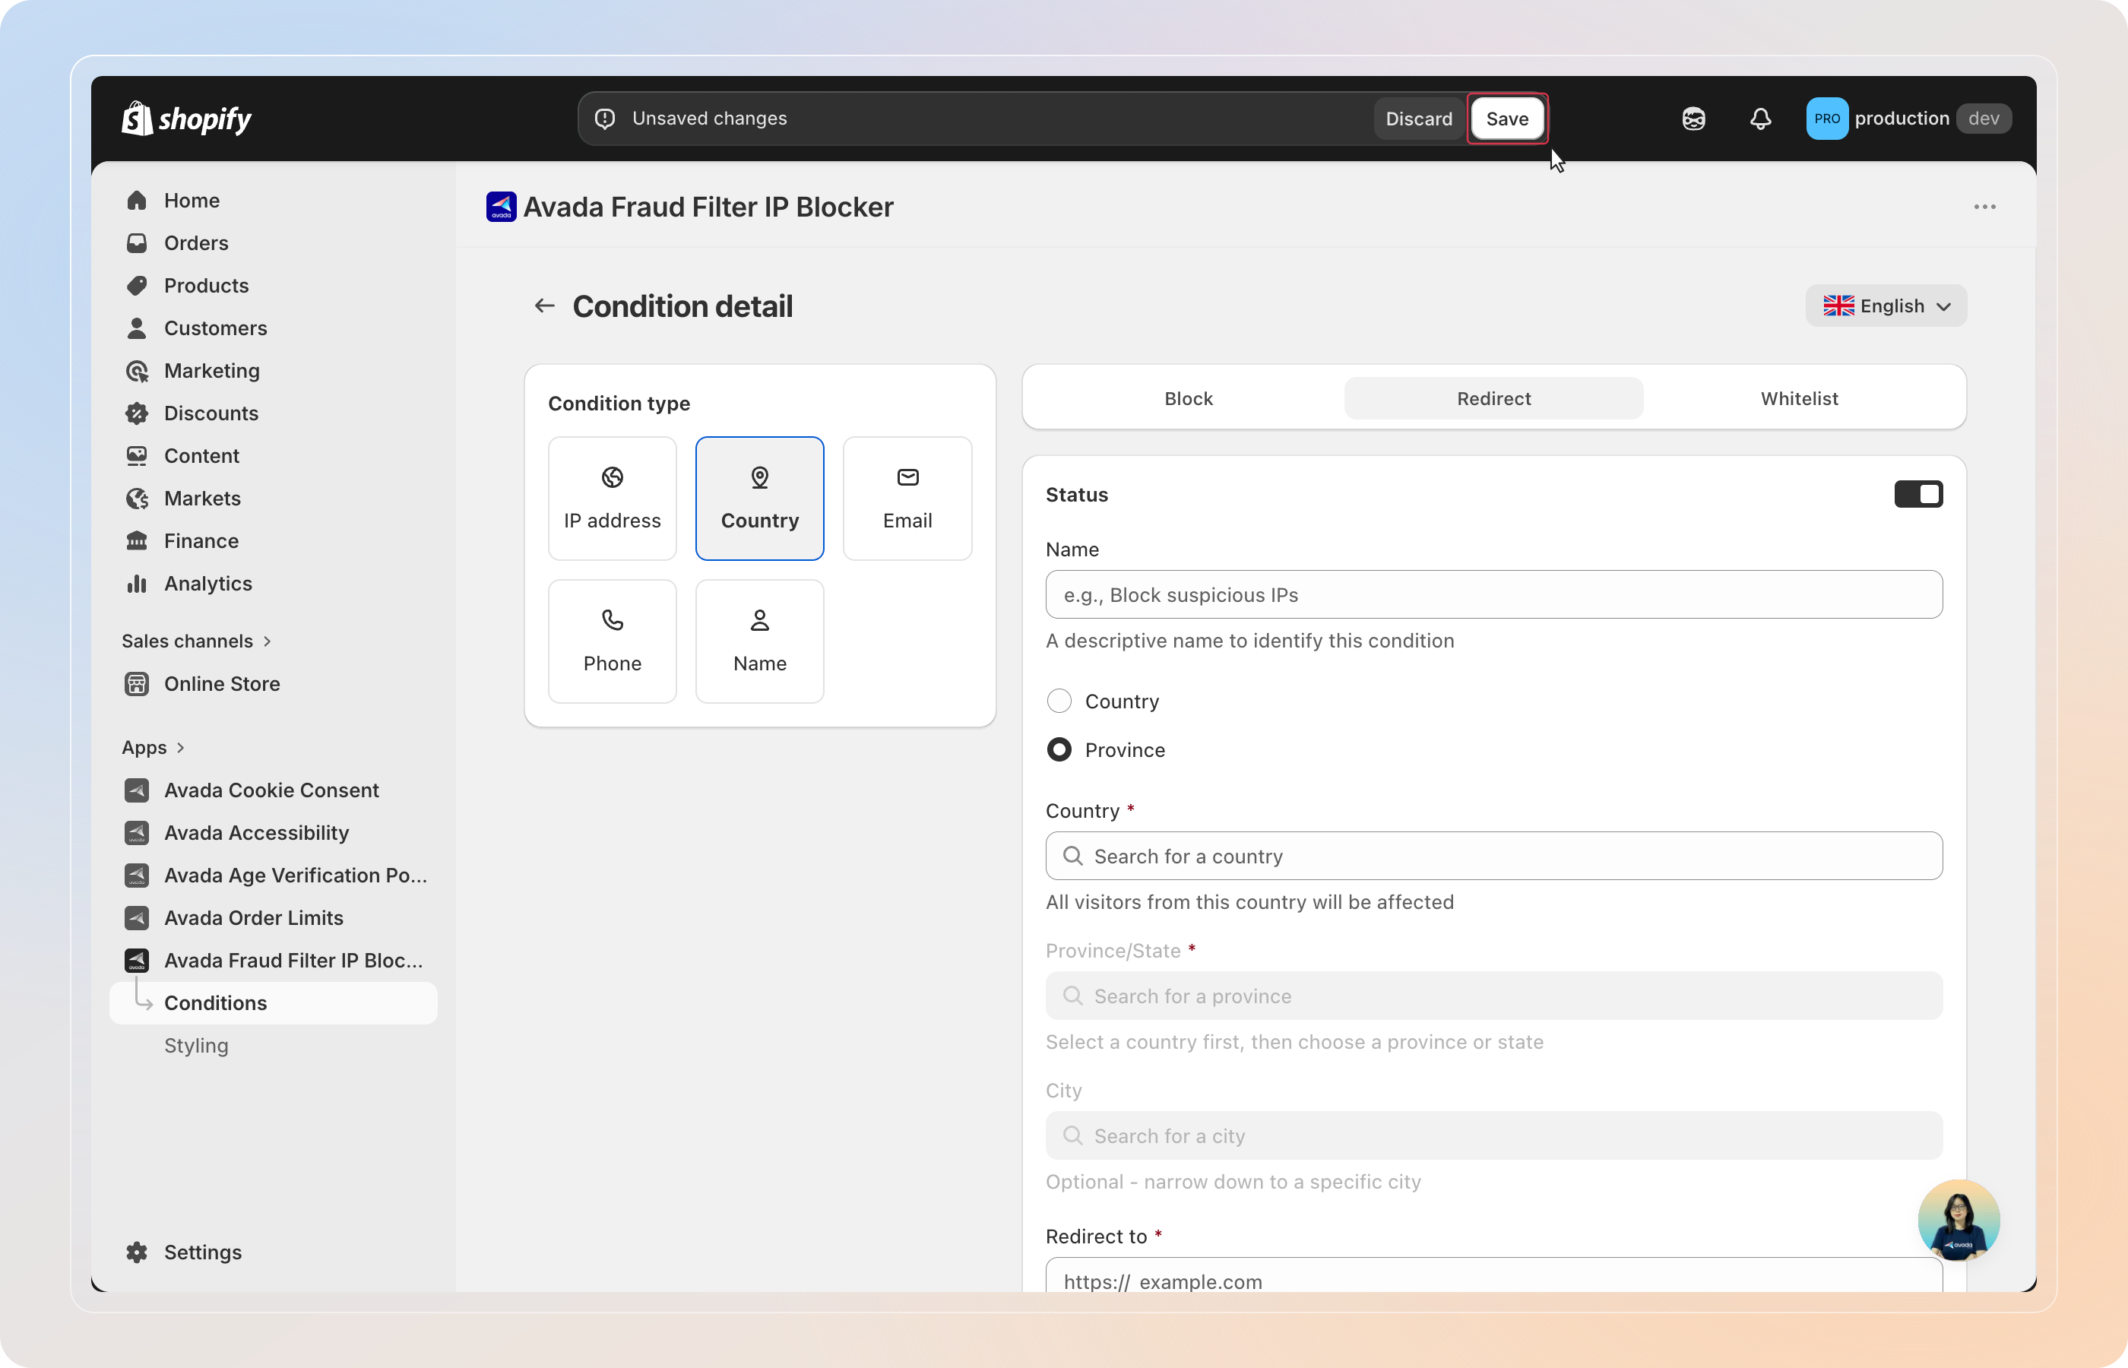Viewport: 2128px width, 1368px height.
Task: Choose Phone condition type
Action: point(612,641)
